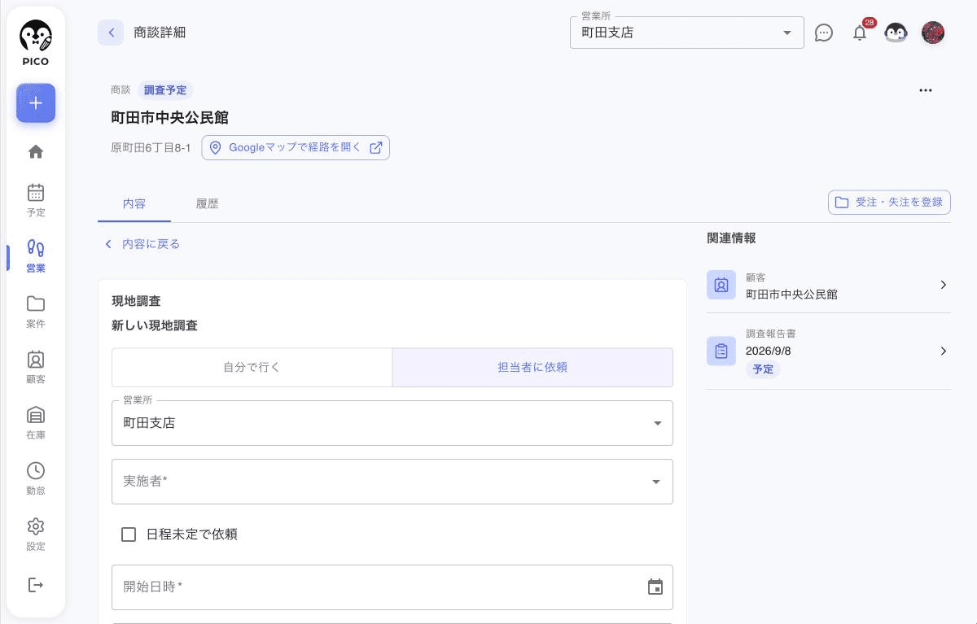
Task: Click the 顧客 contact card icon
Action: click(x=721, y=285)
